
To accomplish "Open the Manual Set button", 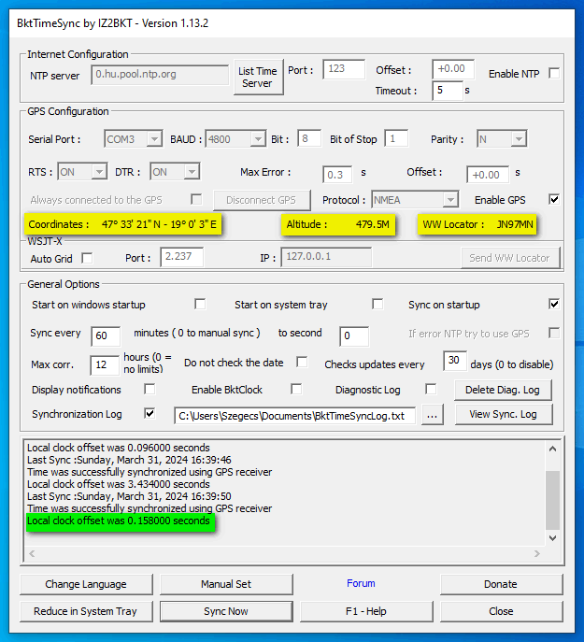I will point(226,584).
